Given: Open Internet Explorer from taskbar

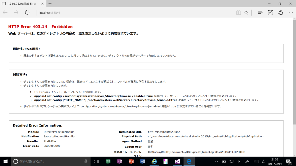Looking at the screenshot, I should 154,161.
